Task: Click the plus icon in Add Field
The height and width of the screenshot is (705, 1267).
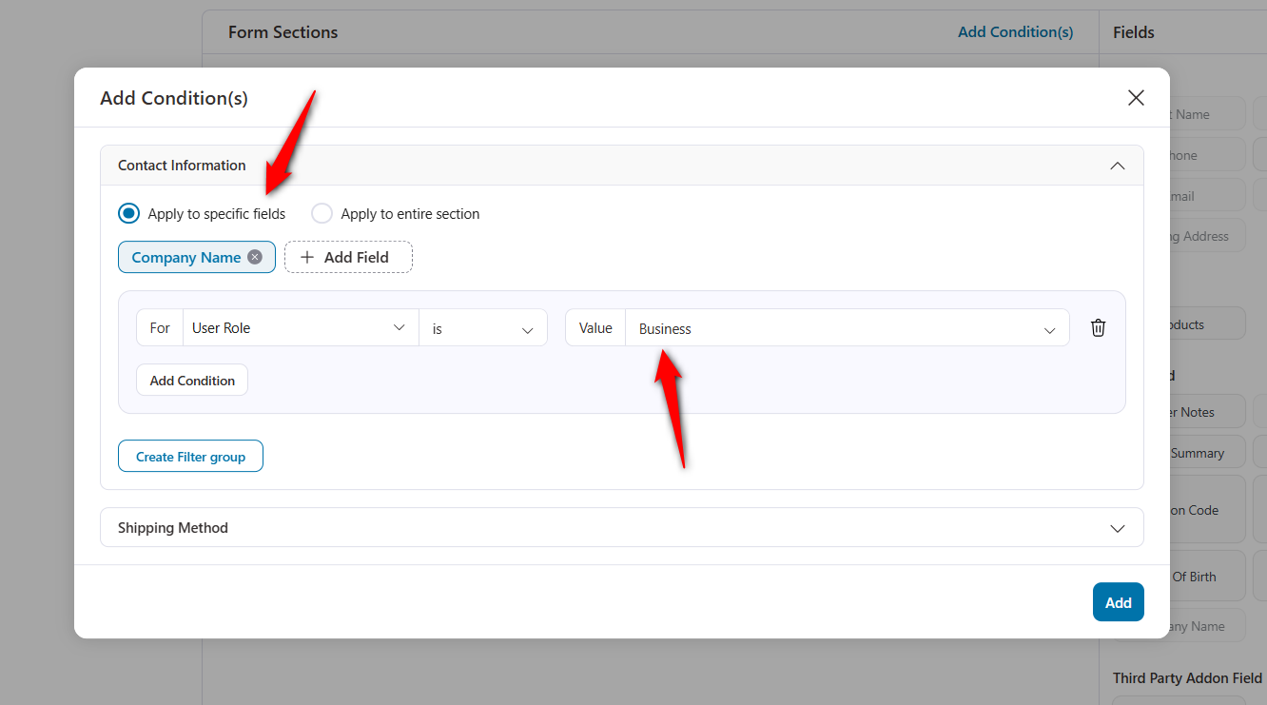Action: point(307,257)
